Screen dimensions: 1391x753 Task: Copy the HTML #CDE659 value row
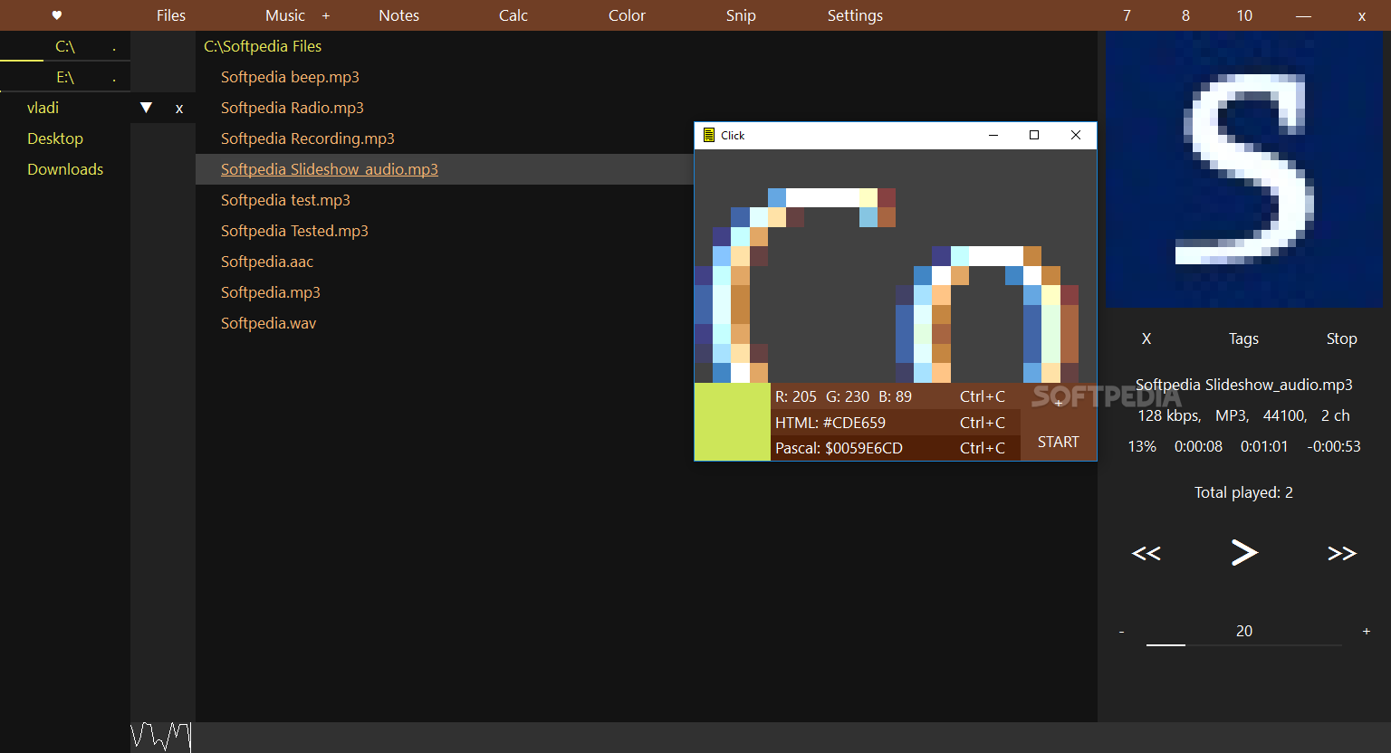point(896,423)
